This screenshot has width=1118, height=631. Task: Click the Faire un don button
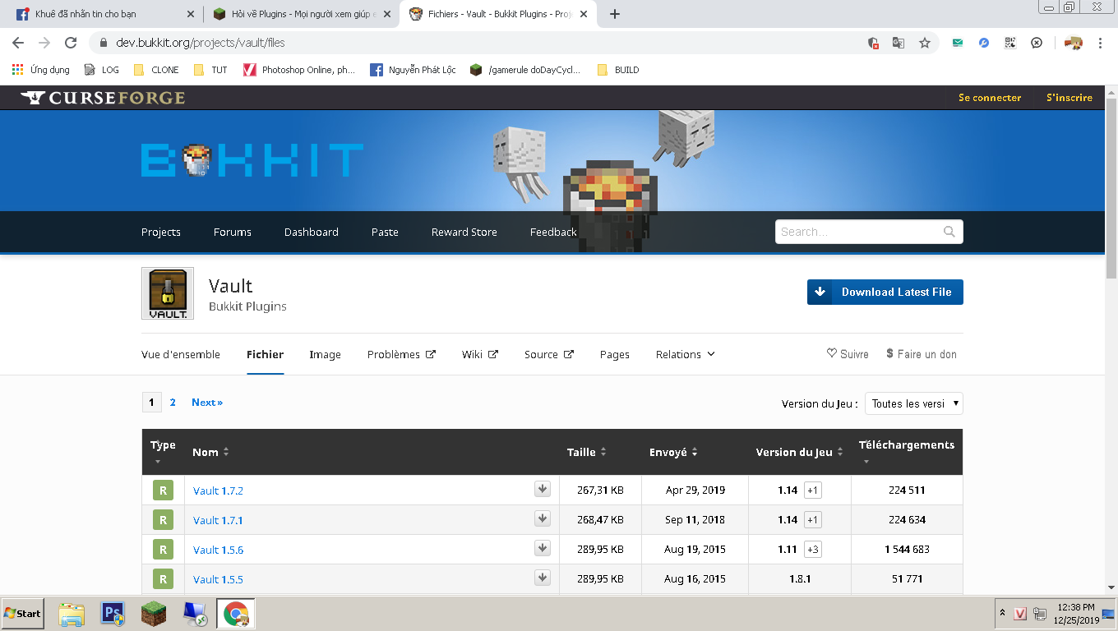[x=922, y=354]
